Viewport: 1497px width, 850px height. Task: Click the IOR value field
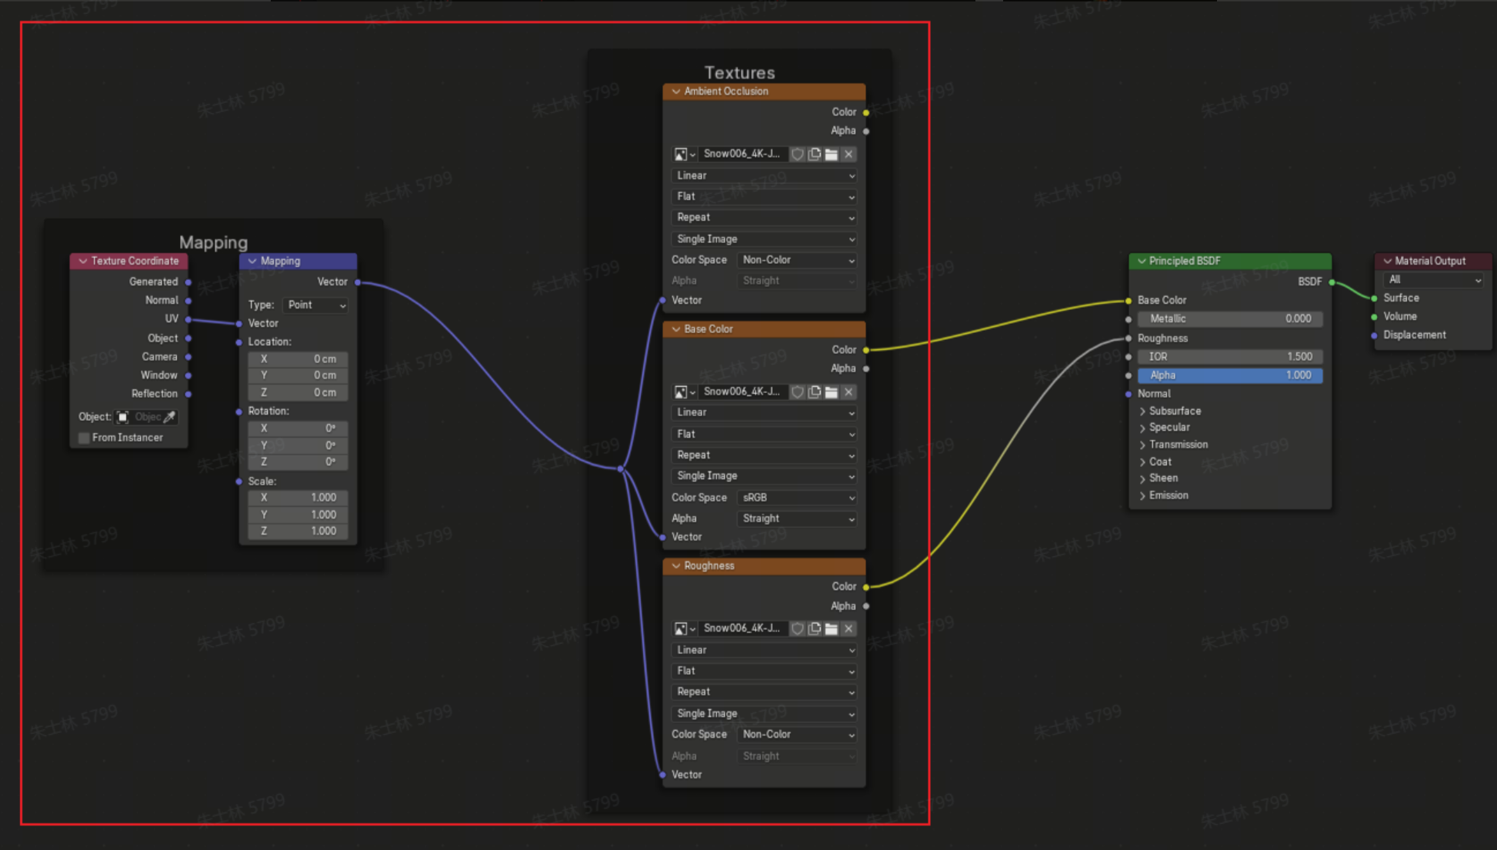[x=1230, y=357]
